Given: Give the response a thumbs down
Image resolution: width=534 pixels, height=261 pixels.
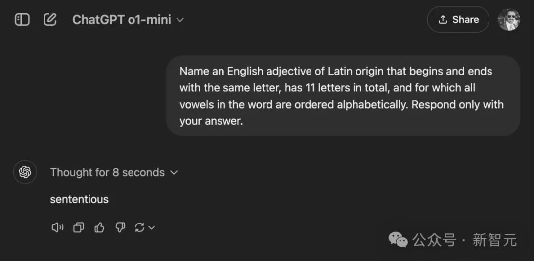Looking at the screenshot, I should (120, 227).
